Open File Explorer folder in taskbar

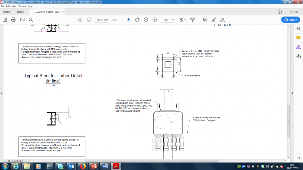tap(27, 166)
